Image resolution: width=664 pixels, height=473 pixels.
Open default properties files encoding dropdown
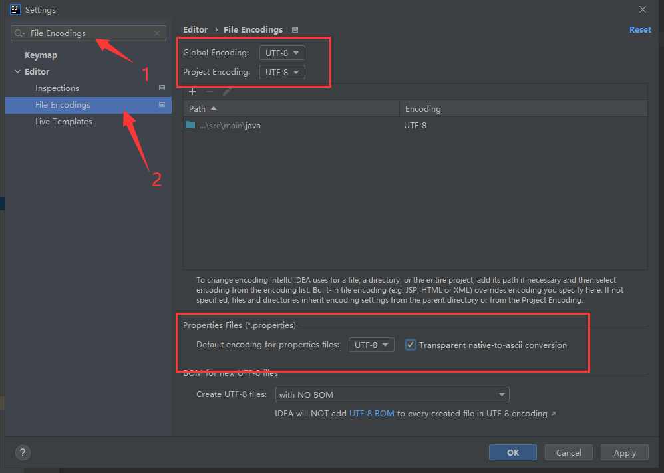point(371,345)
